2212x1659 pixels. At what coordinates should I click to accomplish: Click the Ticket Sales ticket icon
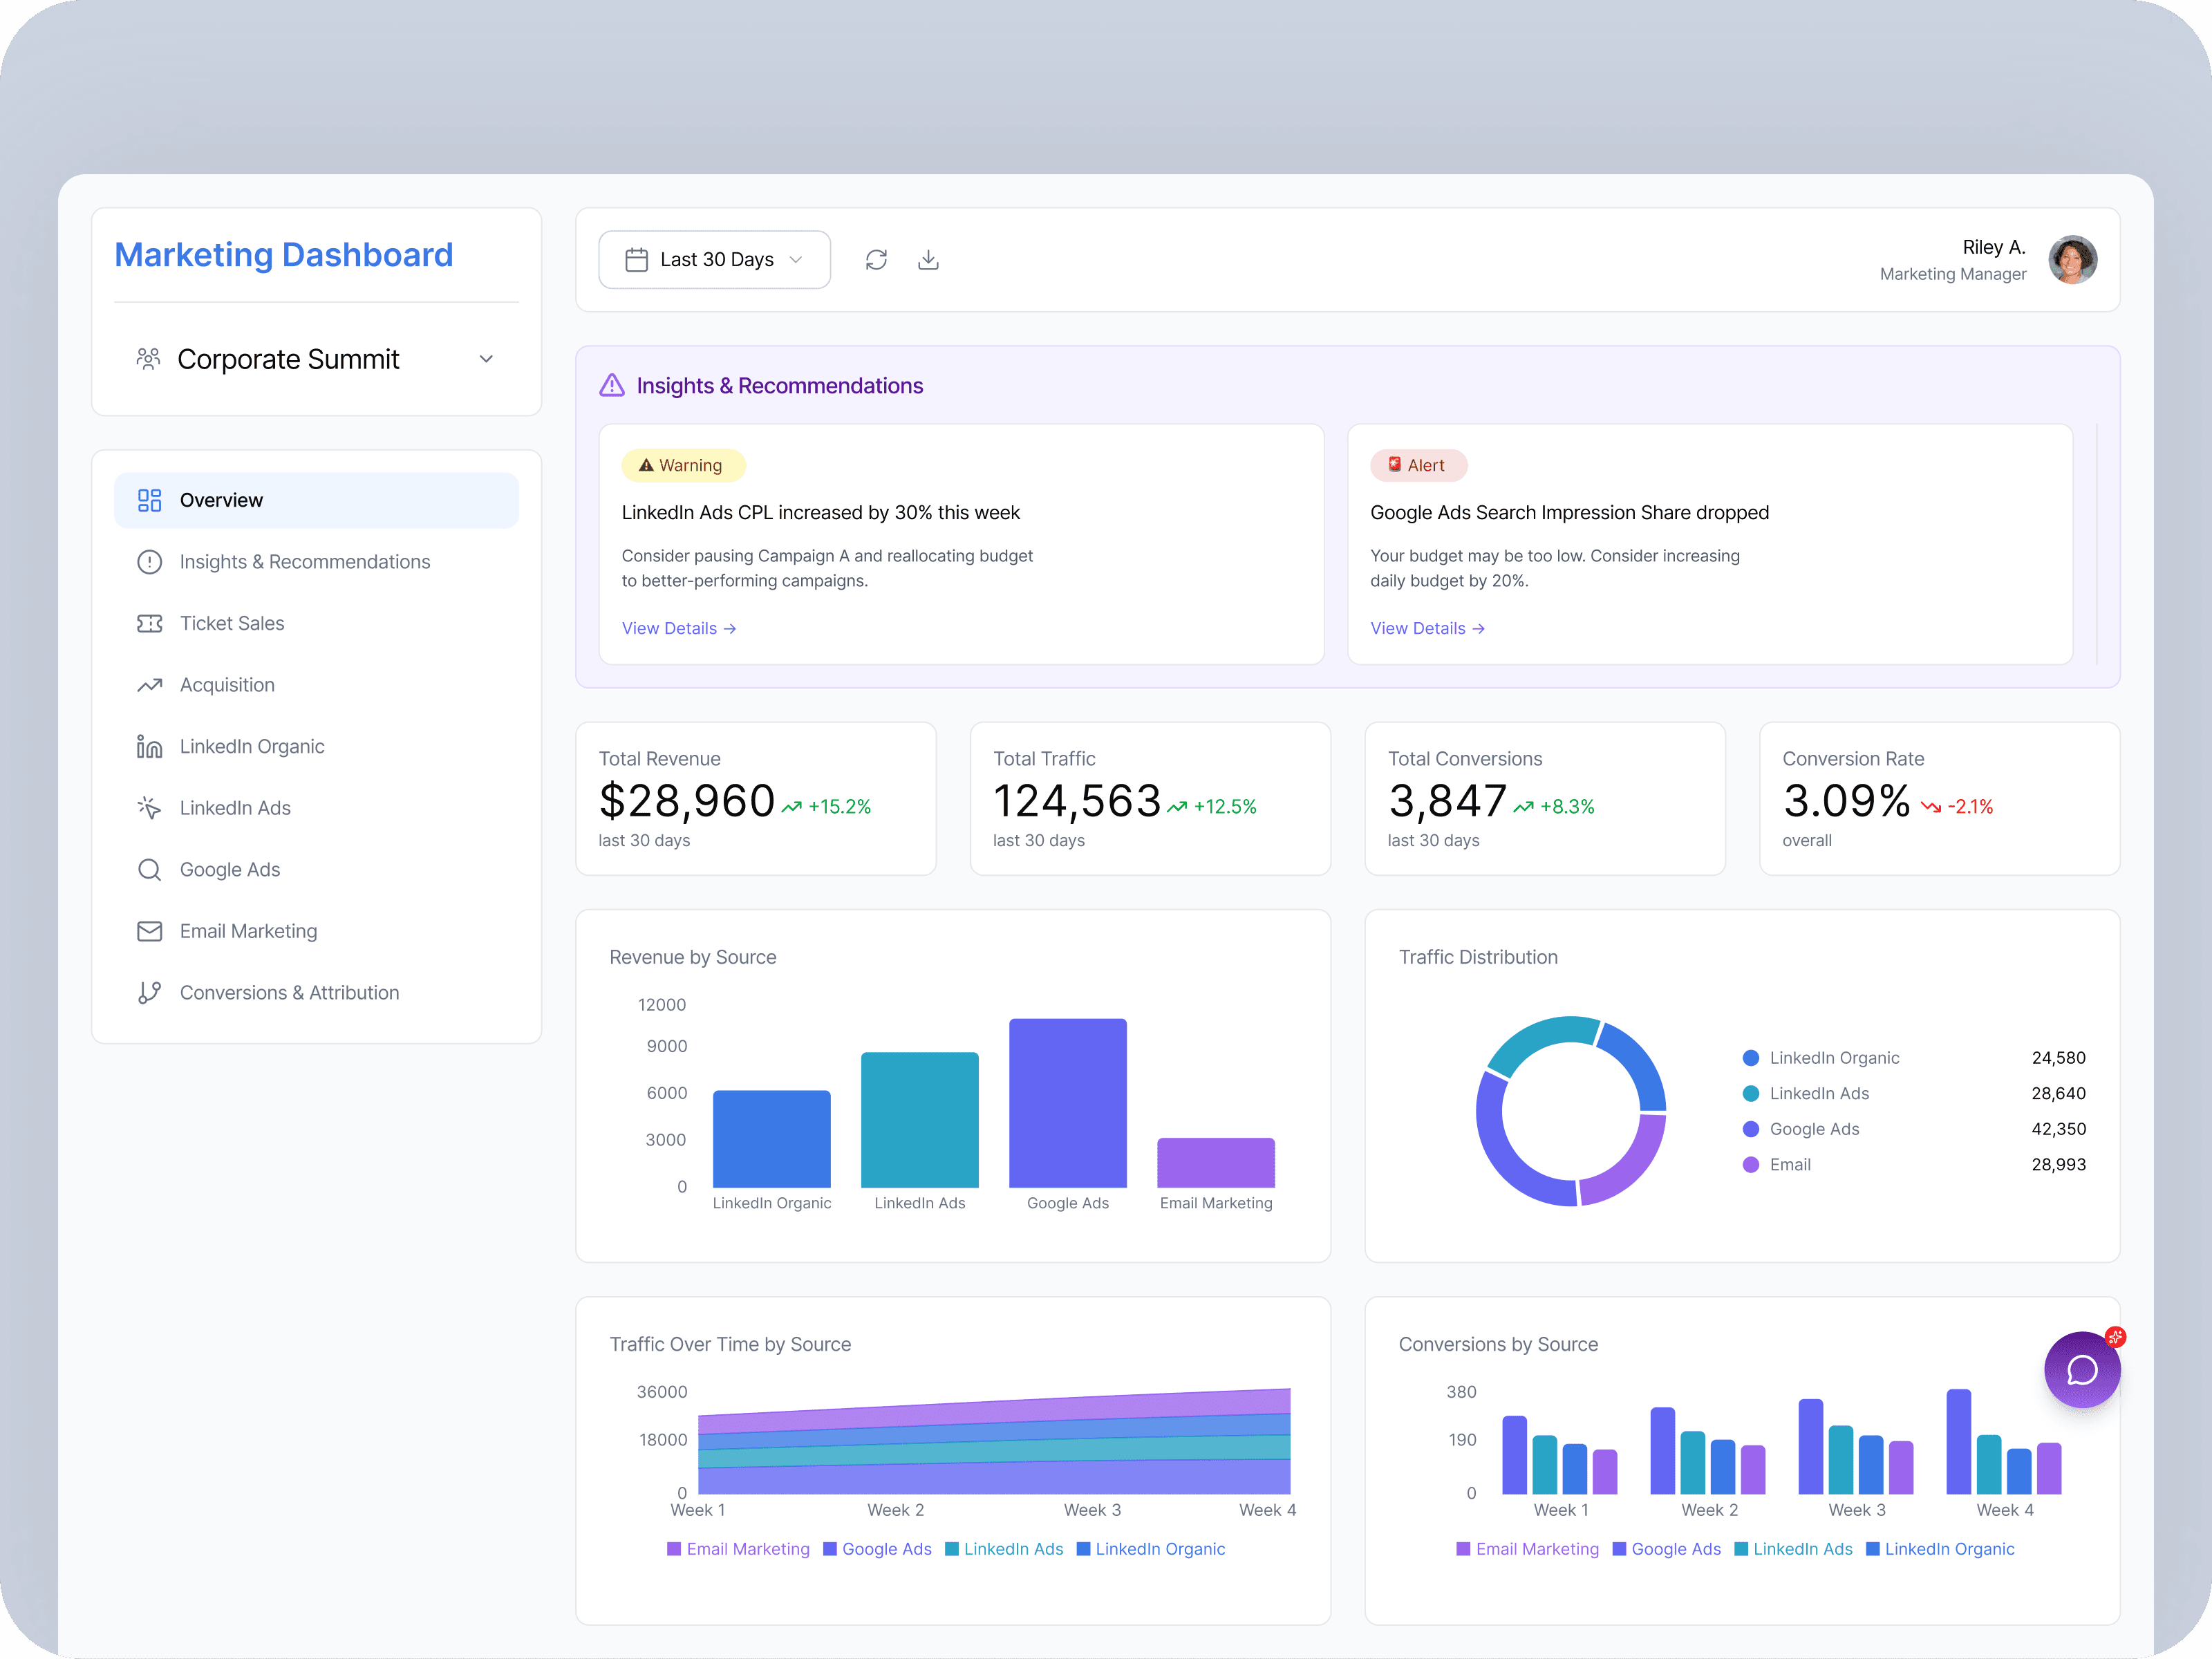point(149,624)
